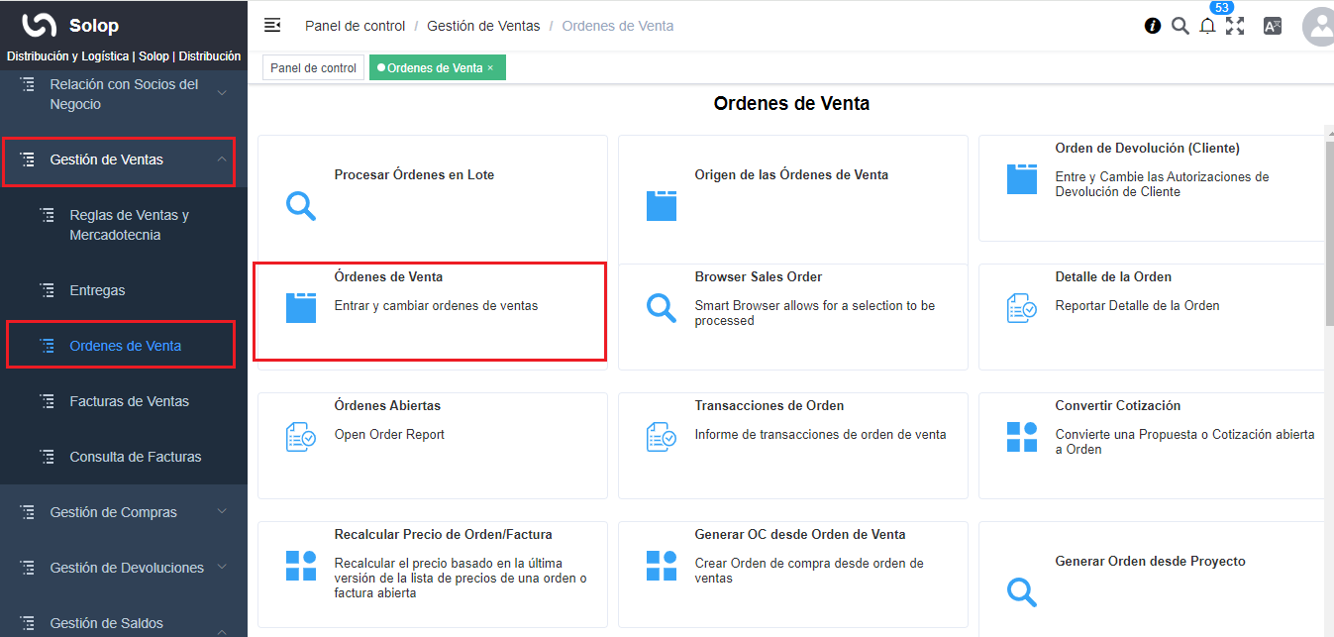The height and width of the screenshot is (637, 1334).
Task: Click the hamburger menu collapse icon
Action: pyautogui.click(x=272, y=26)
